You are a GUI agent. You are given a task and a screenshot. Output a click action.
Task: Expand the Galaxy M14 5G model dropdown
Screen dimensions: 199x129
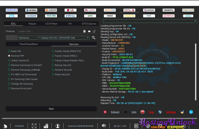[x=65, y=38]
